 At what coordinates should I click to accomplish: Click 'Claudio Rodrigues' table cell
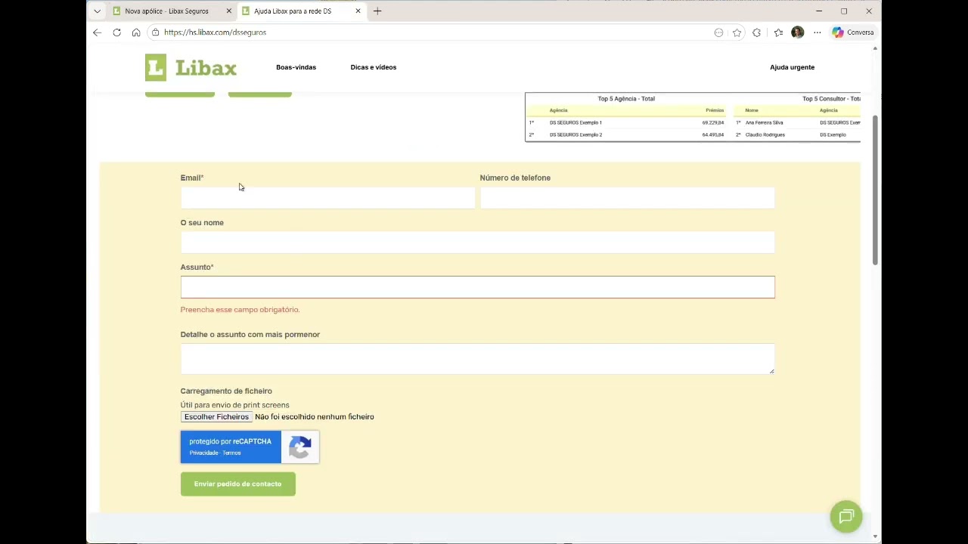coord(765,134)
